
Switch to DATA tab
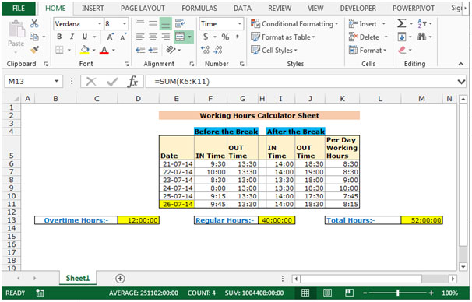pos(242,9)
